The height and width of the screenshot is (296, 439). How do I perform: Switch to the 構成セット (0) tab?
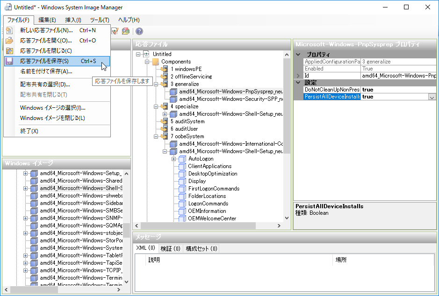(202, 248)
